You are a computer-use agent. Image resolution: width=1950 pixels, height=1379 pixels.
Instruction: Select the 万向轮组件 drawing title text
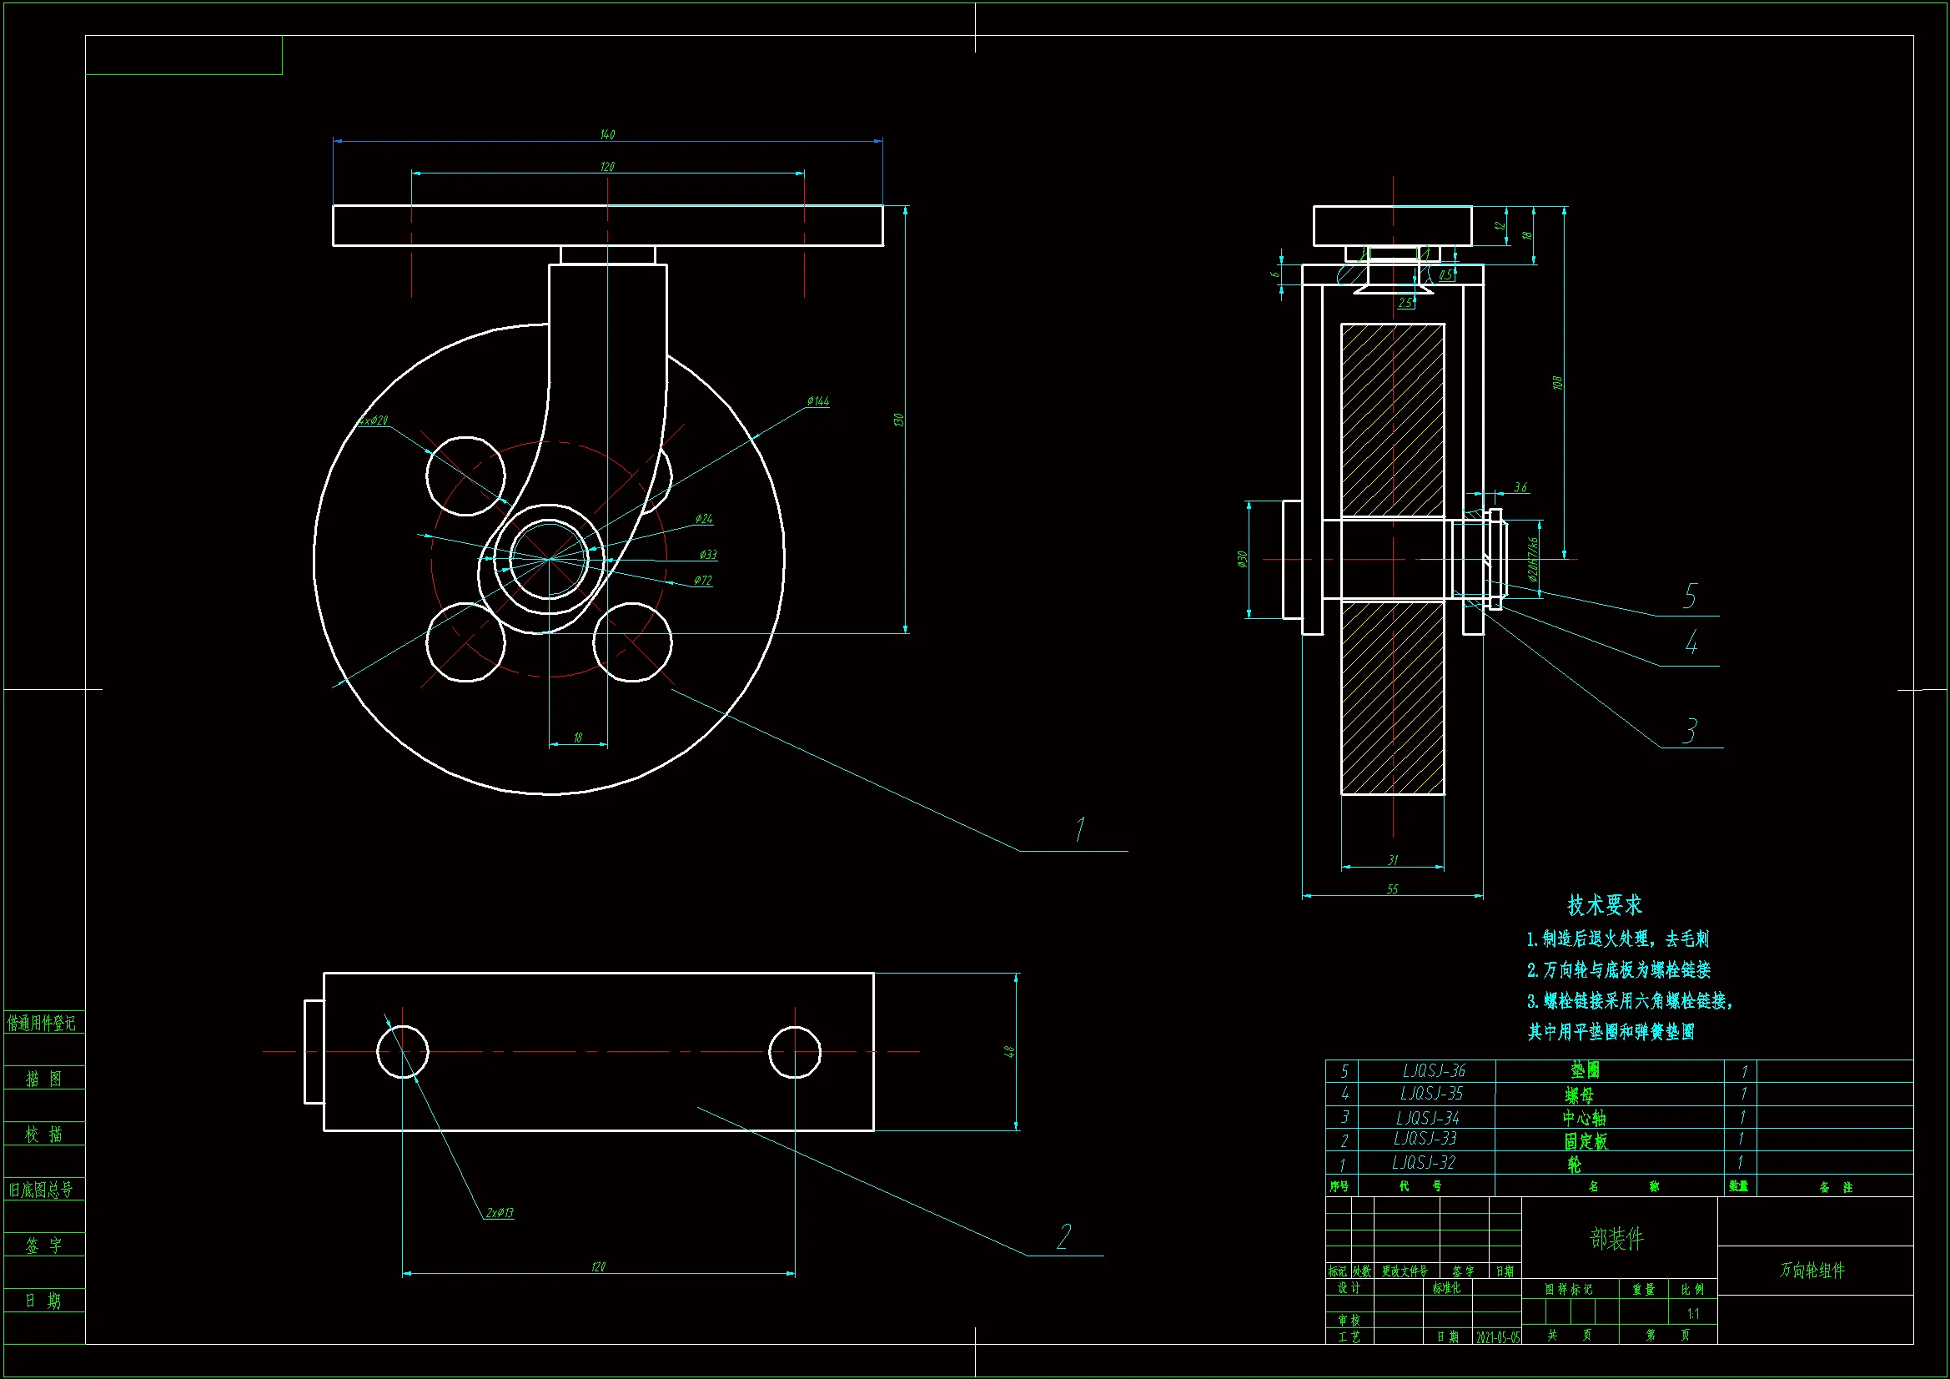click(1812, 1271)
